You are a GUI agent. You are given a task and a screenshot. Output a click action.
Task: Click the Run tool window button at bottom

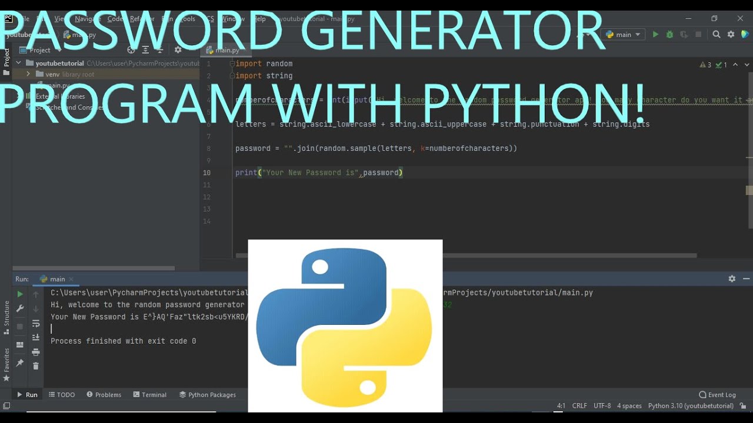pyautogui.click(x=27, y=395)
